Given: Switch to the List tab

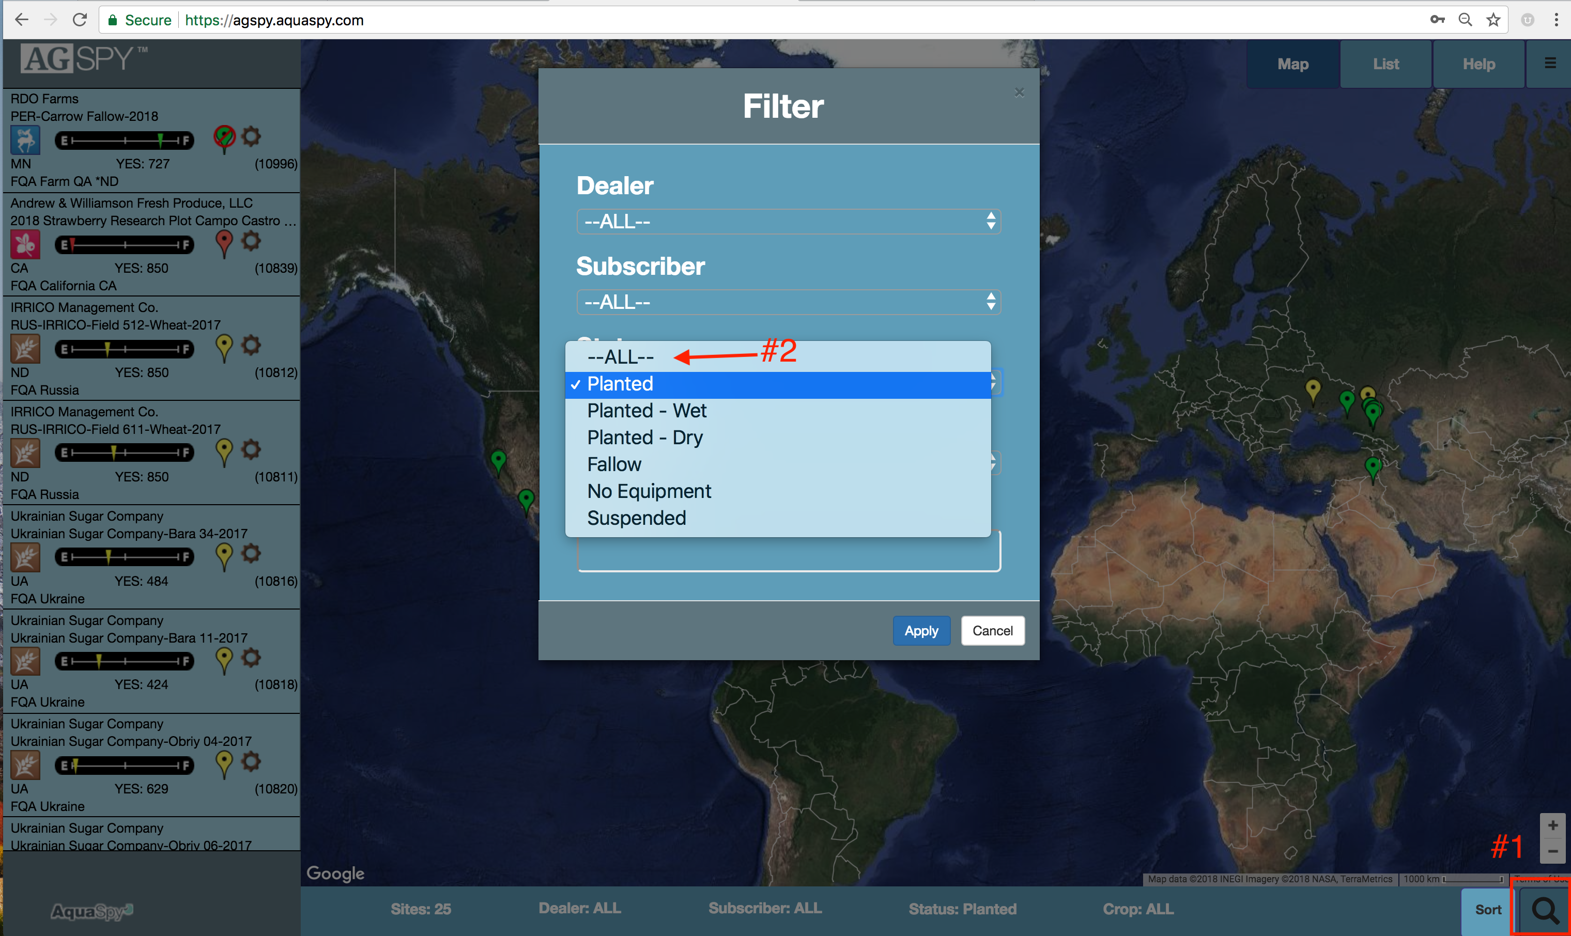Looking at the screenshot, I should pyautogui.click(x=1385, y=65).
